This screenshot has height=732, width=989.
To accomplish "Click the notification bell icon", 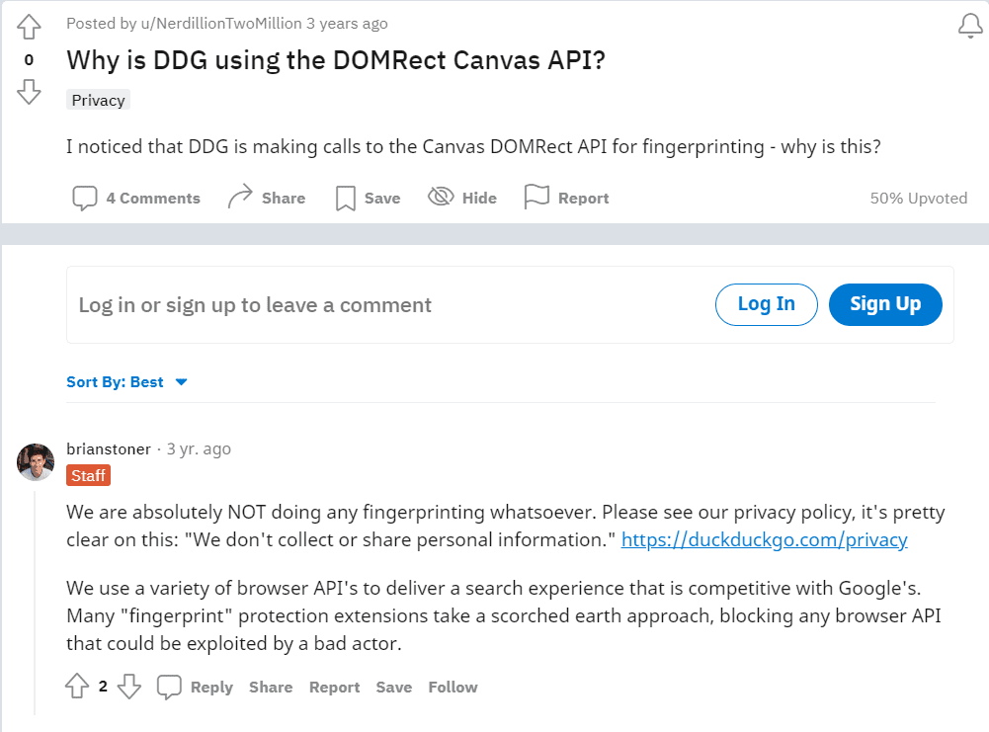I will pyautogui.click(x=970, y=26).
